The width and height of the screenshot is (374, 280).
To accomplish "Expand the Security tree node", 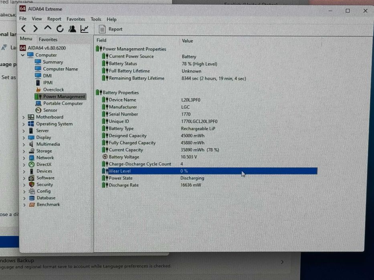I will tap(24, 184).
